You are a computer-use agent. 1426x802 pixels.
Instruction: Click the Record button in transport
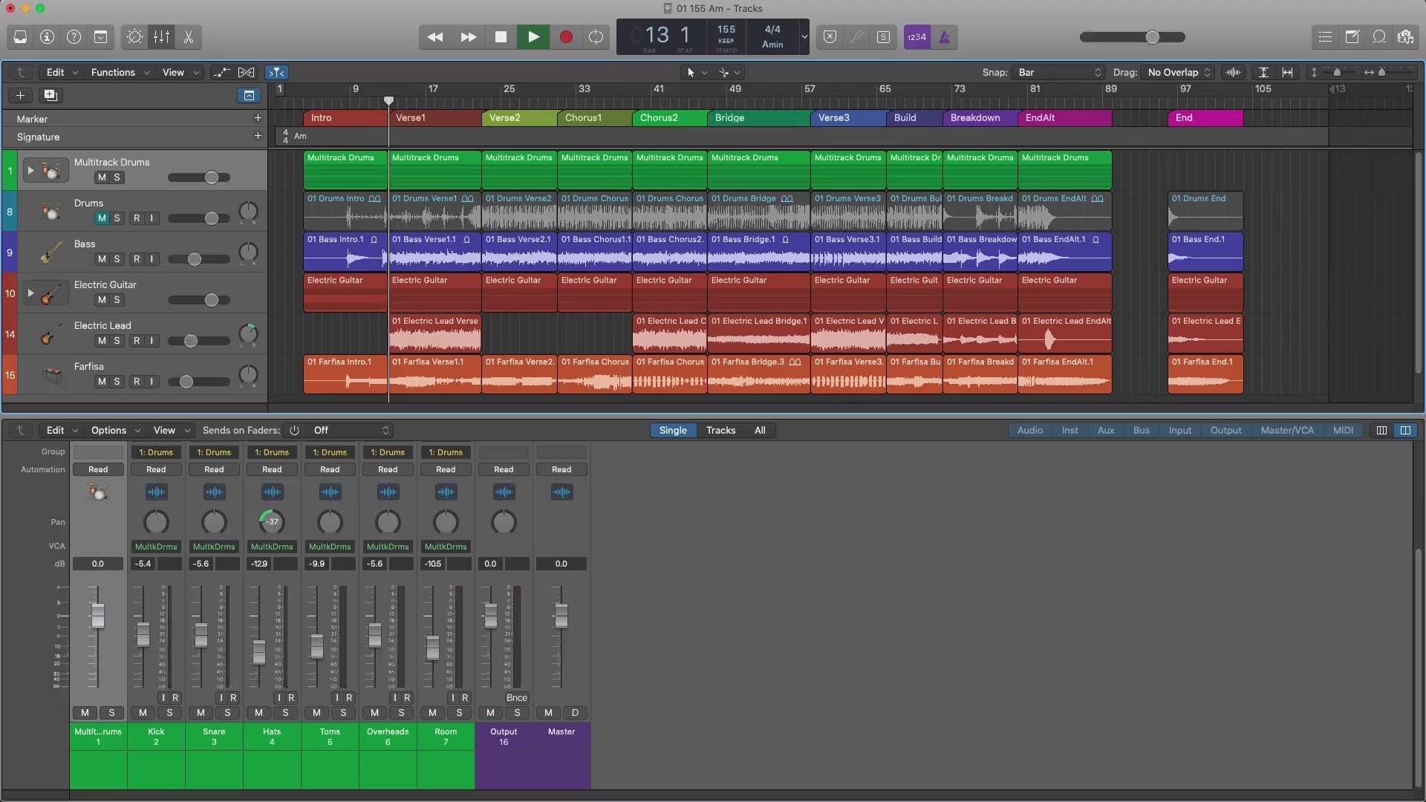pos(566,37)
